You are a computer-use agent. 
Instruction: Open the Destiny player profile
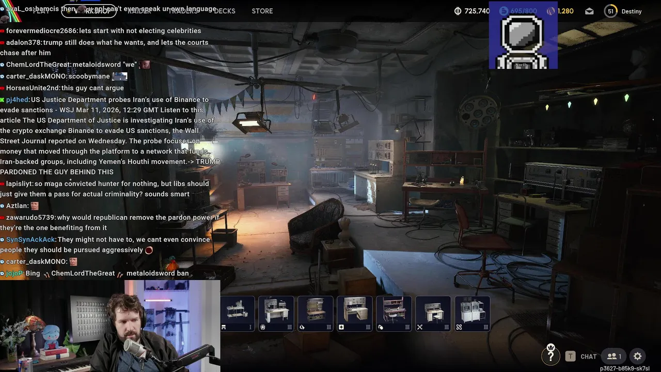pos(631,11)
